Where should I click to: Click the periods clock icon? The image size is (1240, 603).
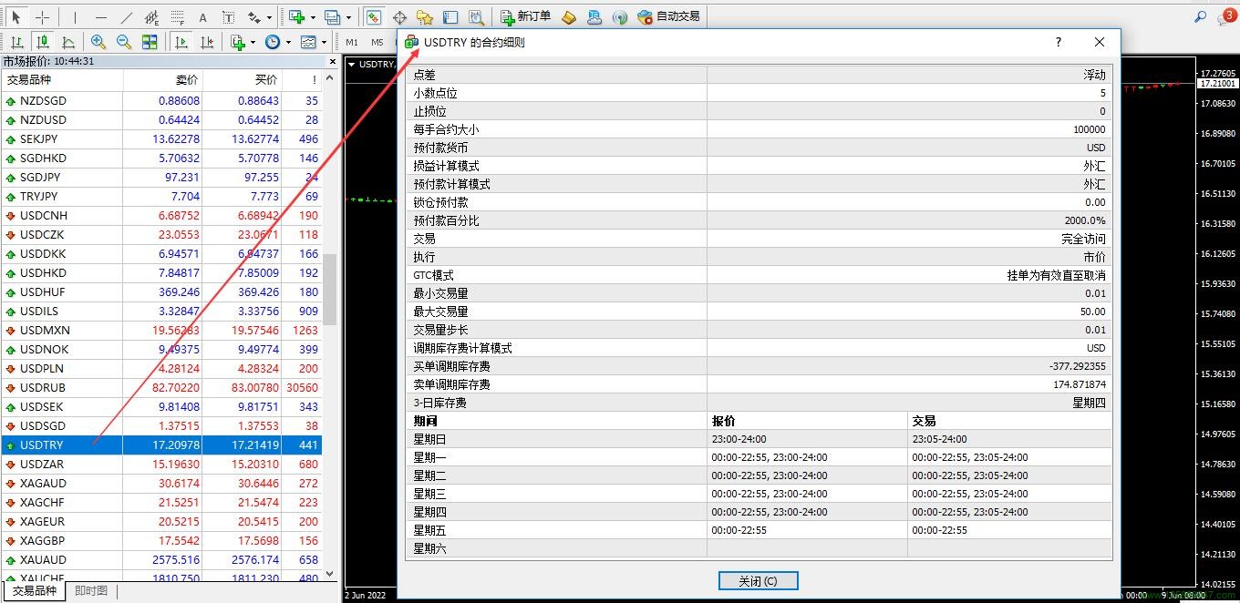coord(273,42)
